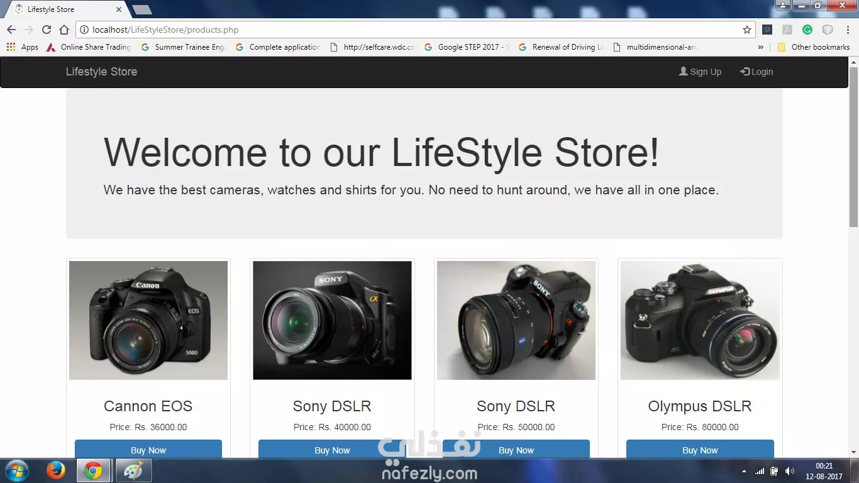Viewport: 859px width, 483px height.
Task: Click the Adobe Acrobat extension icon
Action: click(787, 30)
